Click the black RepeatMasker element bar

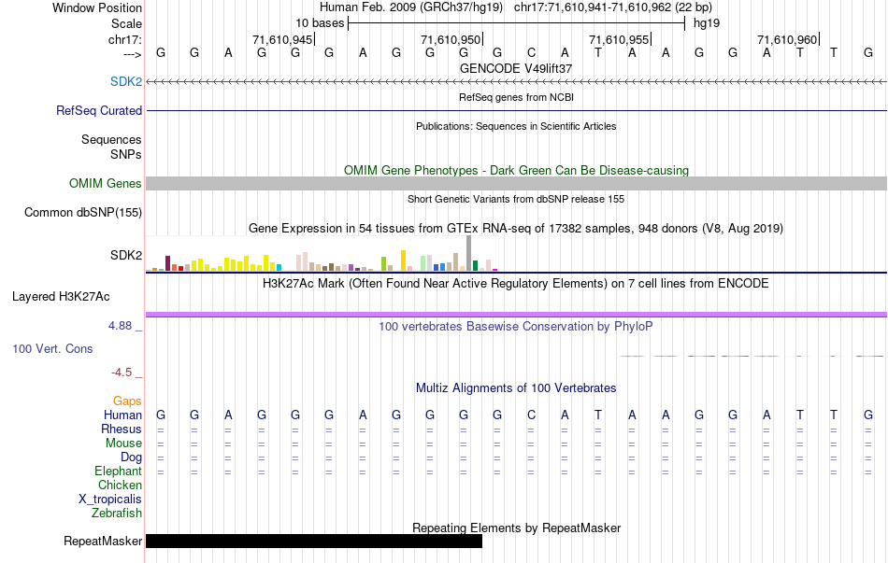(314, 541)
